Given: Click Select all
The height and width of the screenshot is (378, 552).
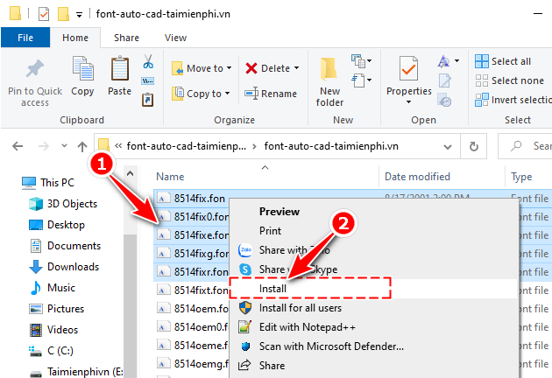Looking at the screenshot, I should point(503,61).
